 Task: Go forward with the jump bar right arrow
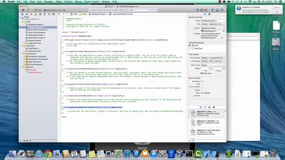(x=67, y=14)
